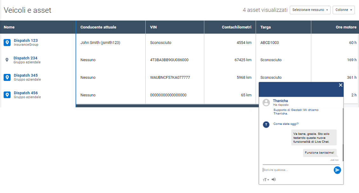Click the T avatar next to the greeting message
This screenshot has width=359, height=193.
pos(266,125)
